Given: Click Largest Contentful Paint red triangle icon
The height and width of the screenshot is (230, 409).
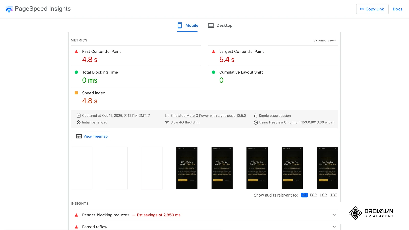Looking at the screenshot, I should point(213,51).
